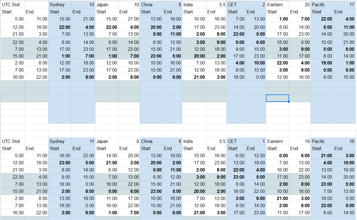Click Pacific Start 18:00 in the lower table

322,198
